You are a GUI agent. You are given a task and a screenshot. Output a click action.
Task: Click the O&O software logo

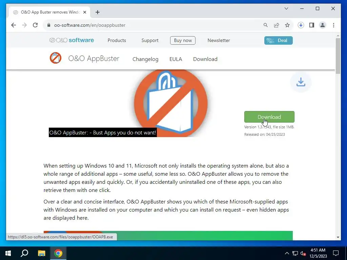(72, 40)
